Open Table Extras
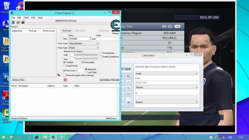The width and height of the screenshot is (249, 140). coord(110,118)
